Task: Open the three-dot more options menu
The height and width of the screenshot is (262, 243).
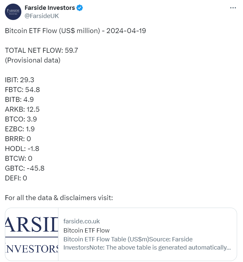Action: pos(233,8)
